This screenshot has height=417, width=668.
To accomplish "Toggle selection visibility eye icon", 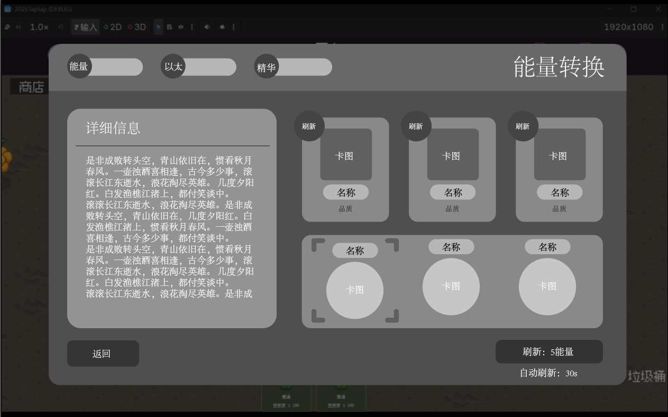I will tap(181, 27).
